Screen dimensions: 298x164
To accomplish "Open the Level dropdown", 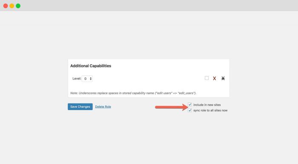I will point(87,78).
